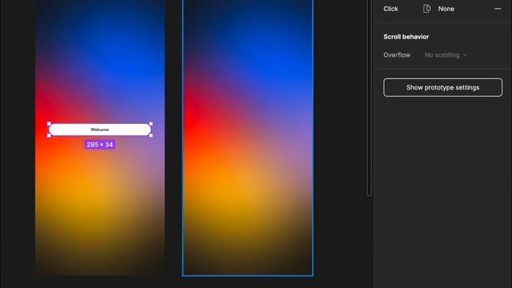Screen dimensions: 512x288
Task: Click the navigate destination icon beside None
Action: [426, 9]
